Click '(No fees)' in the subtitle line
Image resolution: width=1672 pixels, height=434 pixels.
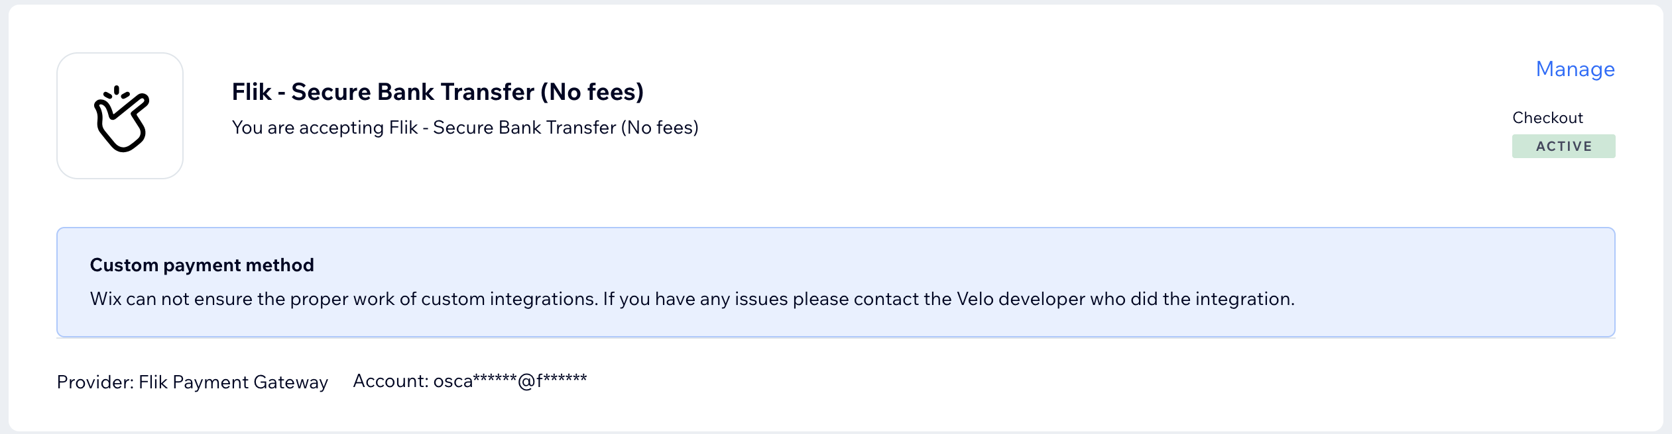(660, 127)
